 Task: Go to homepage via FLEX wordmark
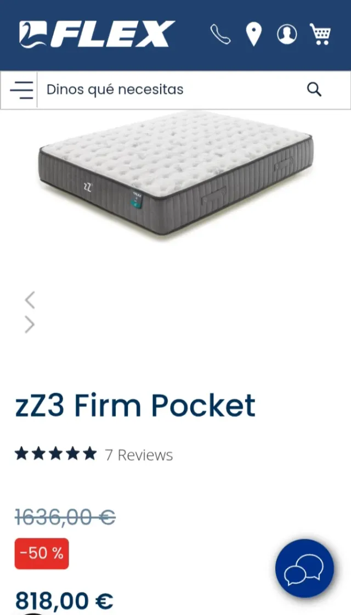[x=112, y=34]
